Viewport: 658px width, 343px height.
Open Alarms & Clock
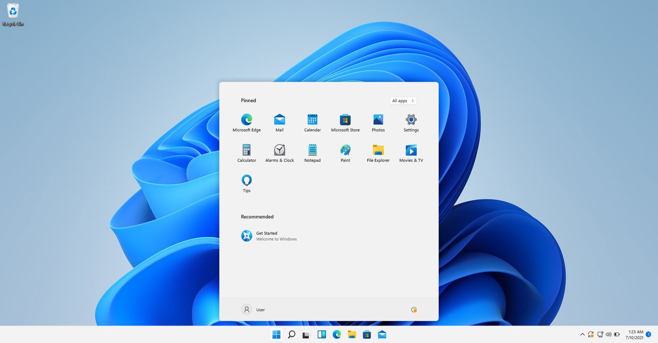click(x=280, y=153)
